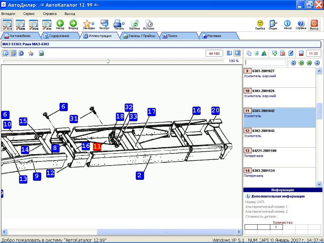Screen dimensions: 324x243
Task: Select highlighted part 6303-2801042
Action: pyautogui.click(x=279, y=117)
